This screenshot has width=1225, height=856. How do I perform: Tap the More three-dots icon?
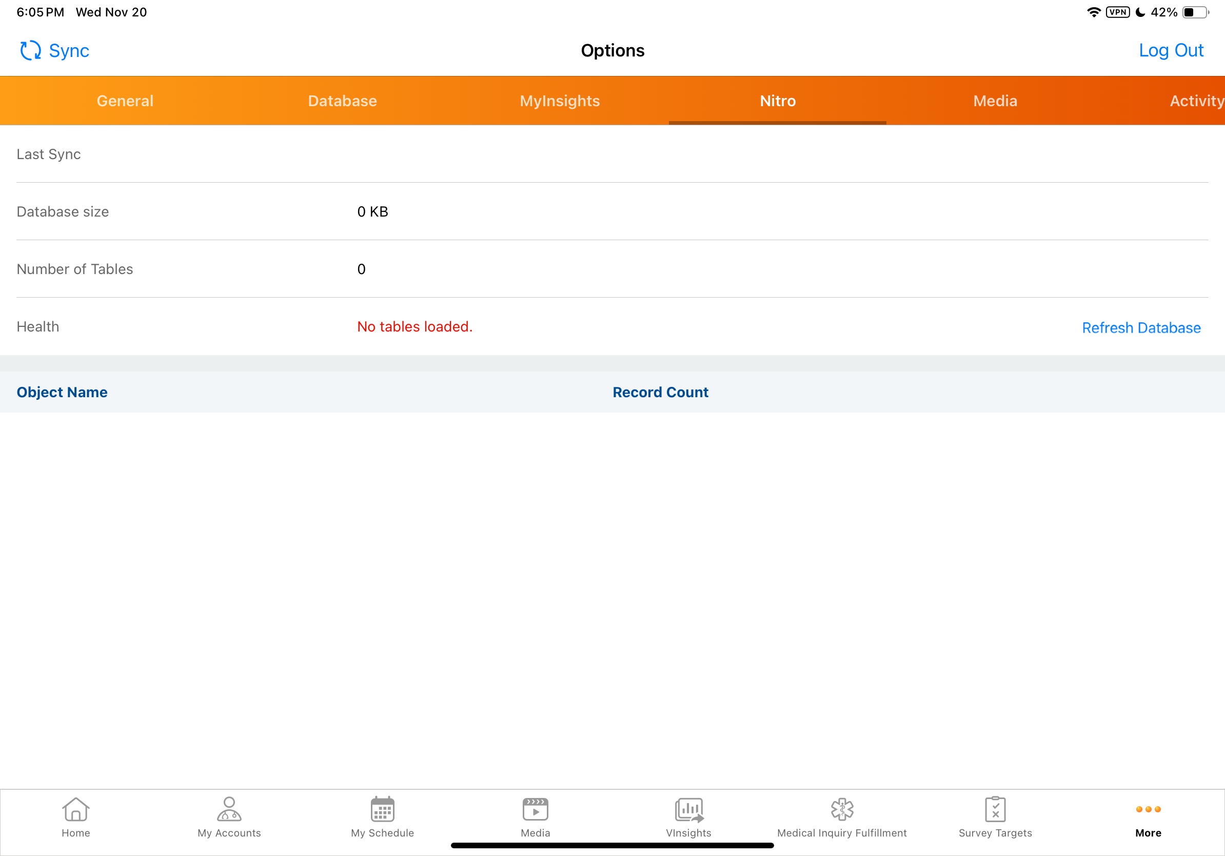tap(1148, 810)
